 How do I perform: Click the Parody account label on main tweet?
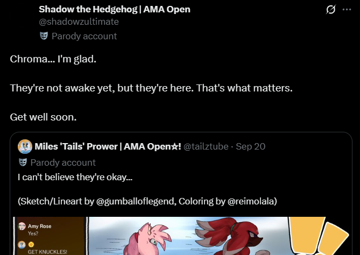click(x=84, y=36)
